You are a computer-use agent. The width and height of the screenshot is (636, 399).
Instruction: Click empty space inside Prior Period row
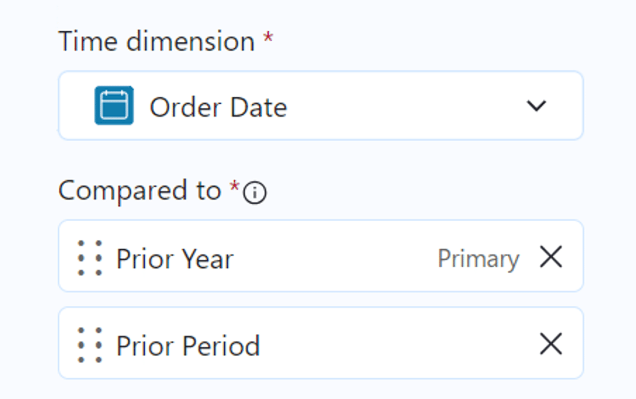(397, 344)
